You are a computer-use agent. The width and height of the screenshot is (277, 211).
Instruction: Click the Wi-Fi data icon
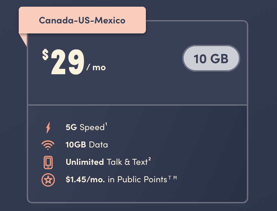(48, 145)
